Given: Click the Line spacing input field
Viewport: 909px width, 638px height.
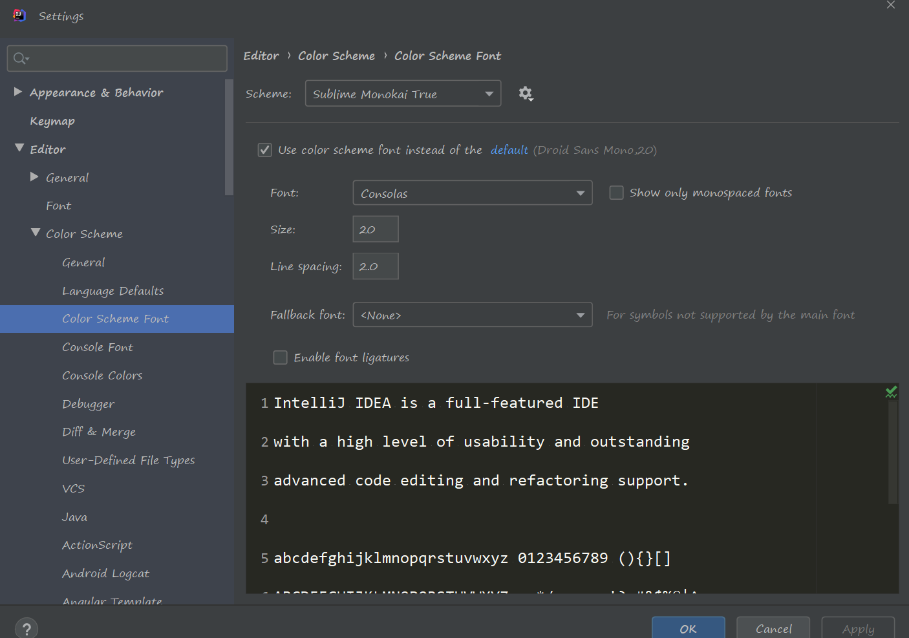Looking at the screenshot, I should point(376,266).
